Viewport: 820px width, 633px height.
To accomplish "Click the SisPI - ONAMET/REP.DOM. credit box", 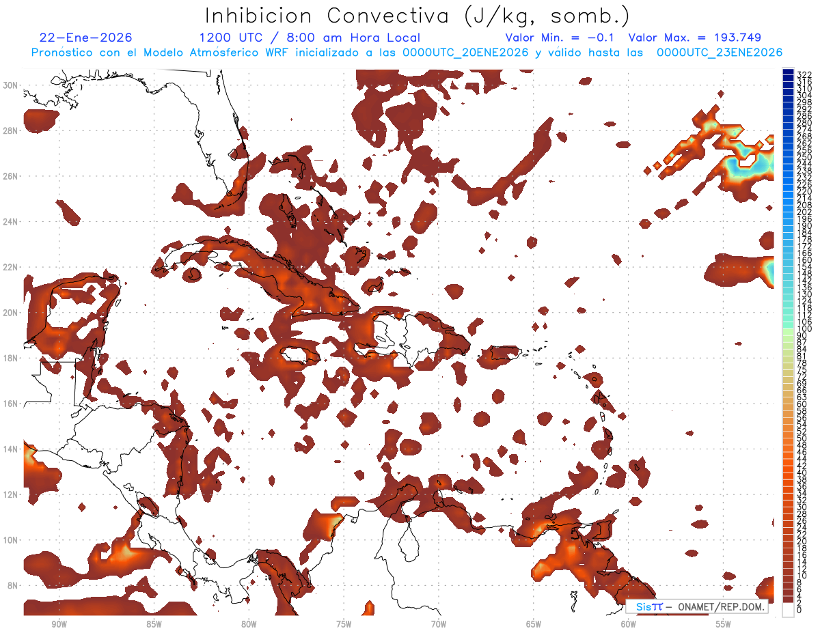I will tap(697, 607).
